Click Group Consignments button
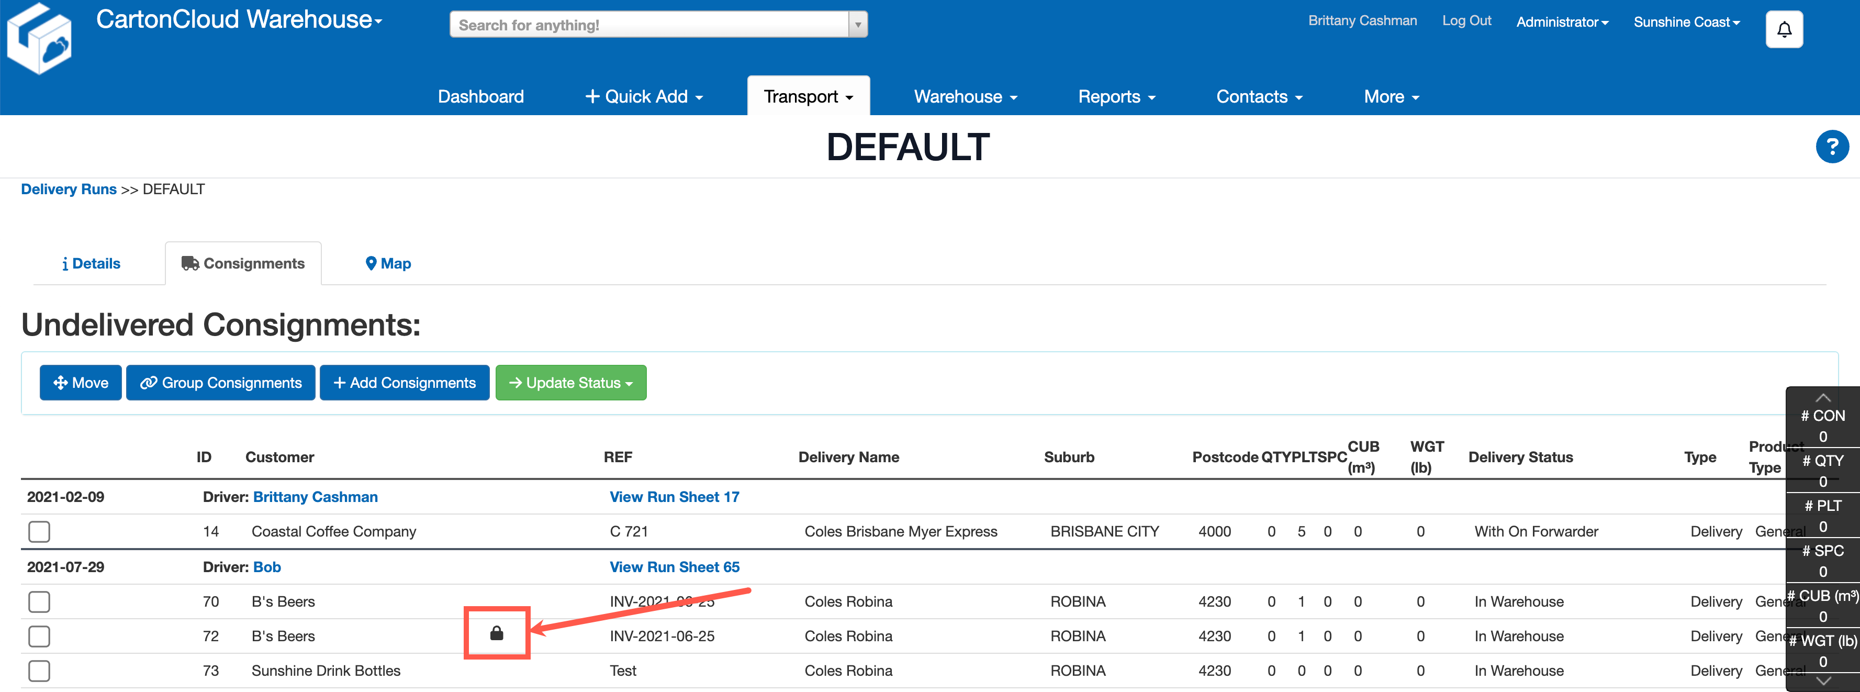The image size is (1860, 692). (220, 383)
